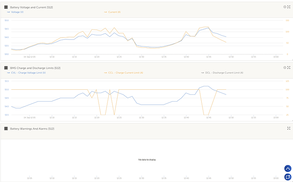Open settings gear for Battery Voltage and Current widget

tap(285, 7)
